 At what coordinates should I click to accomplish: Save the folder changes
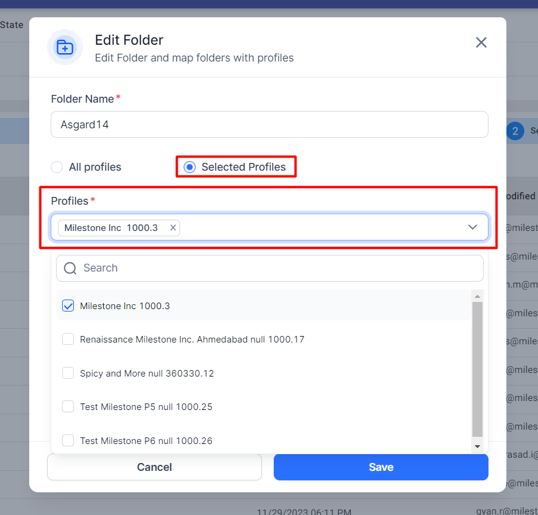pos(381,467)
